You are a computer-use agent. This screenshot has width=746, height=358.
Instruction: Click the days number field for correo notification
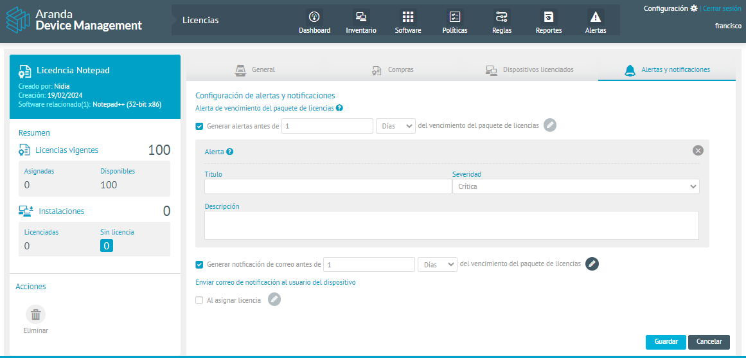[369, 264]
